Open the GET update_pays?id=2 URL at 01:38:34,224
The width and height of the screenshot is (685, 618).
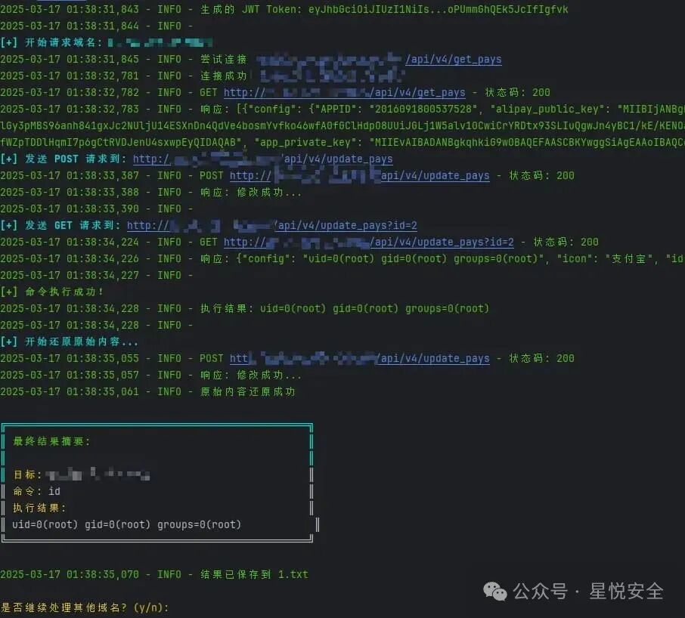369,243
